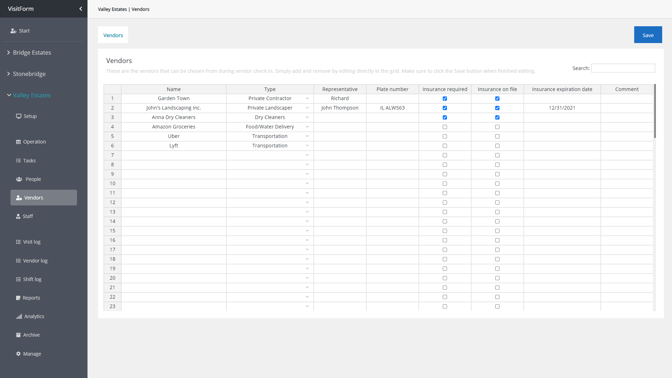The height and width of the screenshot is (378, 672).
Task: Click the People group icon
Action: (x=19, y=179)
